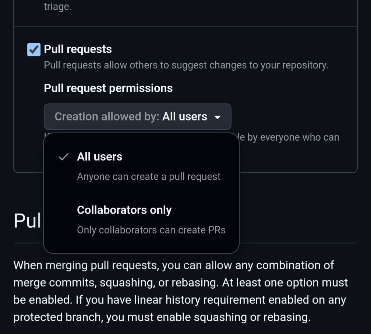Viewport: 371px width, 334px height.
Task: Choose "Collaborators only" from the menu
Action: [x=124, y=210]
